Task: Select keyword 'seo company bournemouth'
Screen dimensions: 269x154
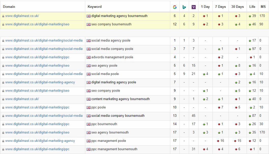Action: 111,24
